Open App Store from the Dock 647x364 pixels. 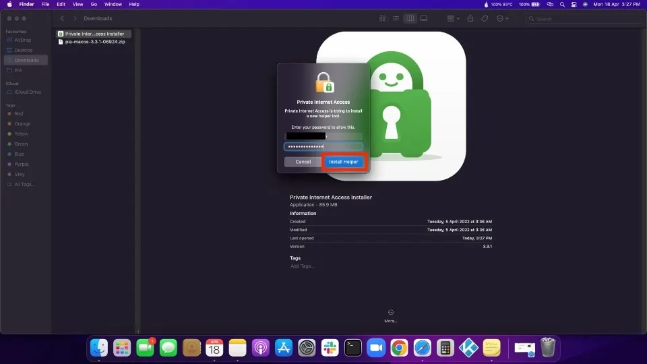[x=284, y=348]
